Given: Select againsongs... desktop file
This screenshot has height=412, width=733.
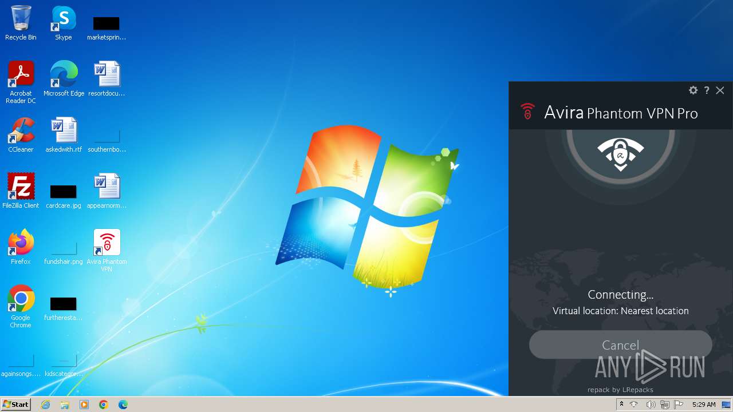Looking at the screenshot, I should [x=21, y=365].
